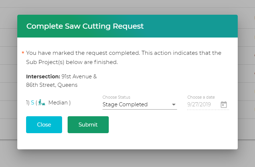The width and height of the screenshot is (255, 167).
Task: Click the red asterisk notice marker
Action: pyautogui.click(x=23, y=53)
